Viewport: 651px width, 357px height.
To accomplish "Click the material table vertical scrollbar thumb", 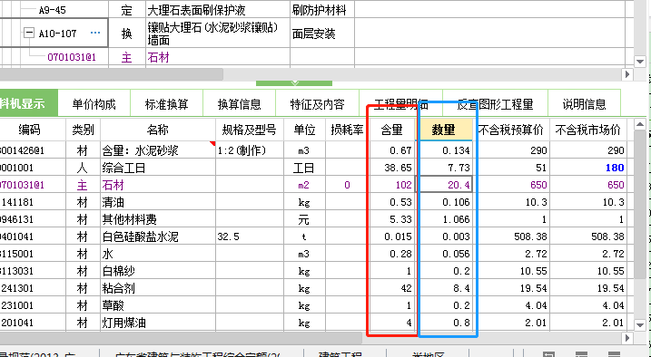I will point(640,204).
